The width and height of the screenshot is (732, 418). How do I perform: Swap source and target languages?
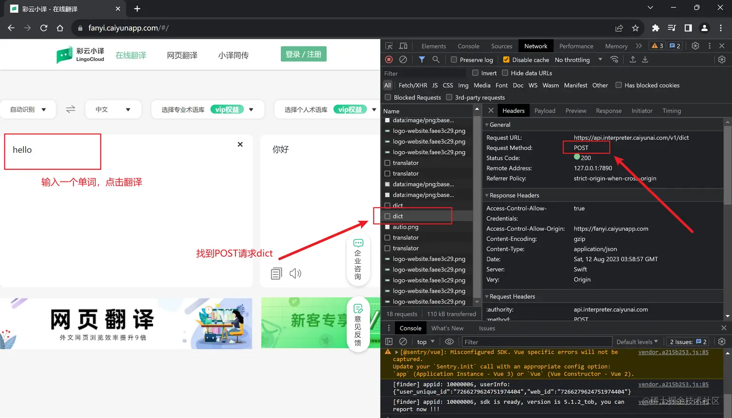(x=71, y=109)
